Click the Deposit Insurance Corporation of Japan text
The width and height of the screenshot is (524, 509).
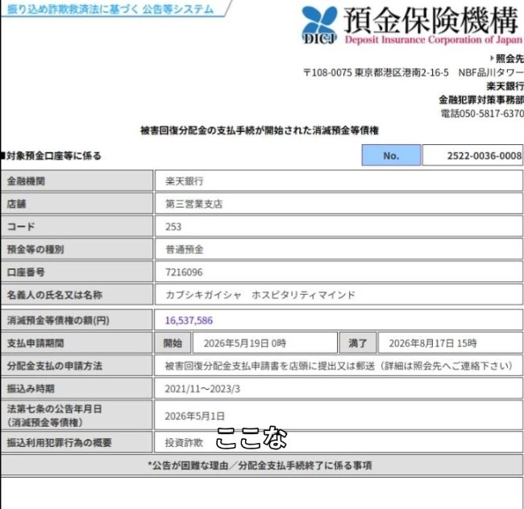(x=433, y=40)
